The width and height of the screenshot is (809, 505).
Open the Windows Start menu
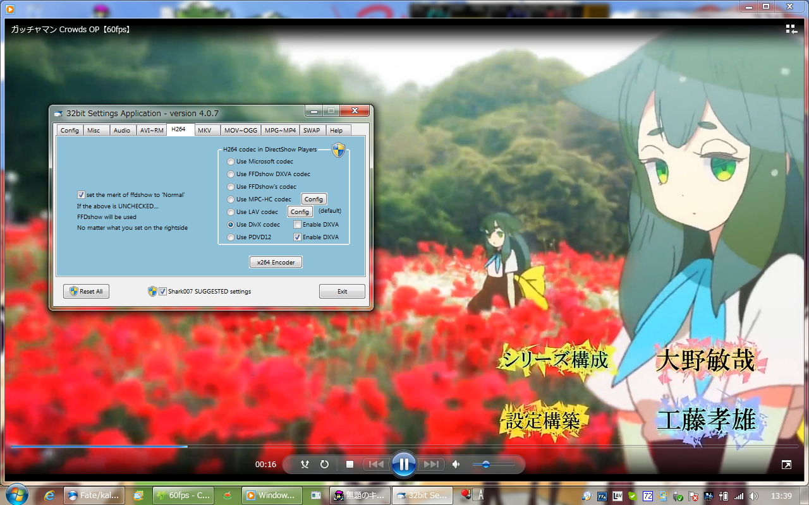point(16,494)
